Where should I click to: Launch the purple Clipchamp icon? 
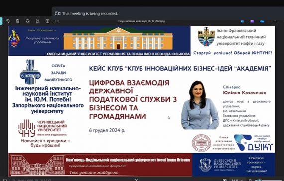[x=252, y=21]
